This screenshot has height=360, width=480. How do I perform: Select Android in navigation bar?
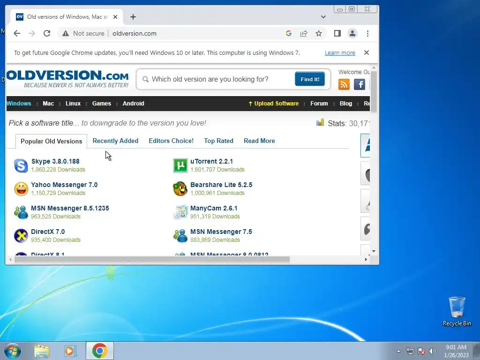coord(133,104)
